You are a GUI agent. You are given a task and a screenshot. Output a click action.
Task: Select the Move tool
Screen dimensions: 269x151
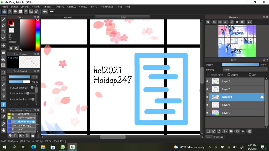3,45
